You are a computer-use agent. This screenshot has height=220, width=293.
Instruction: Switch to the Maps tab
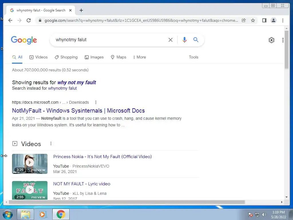(x=119, y=57)
